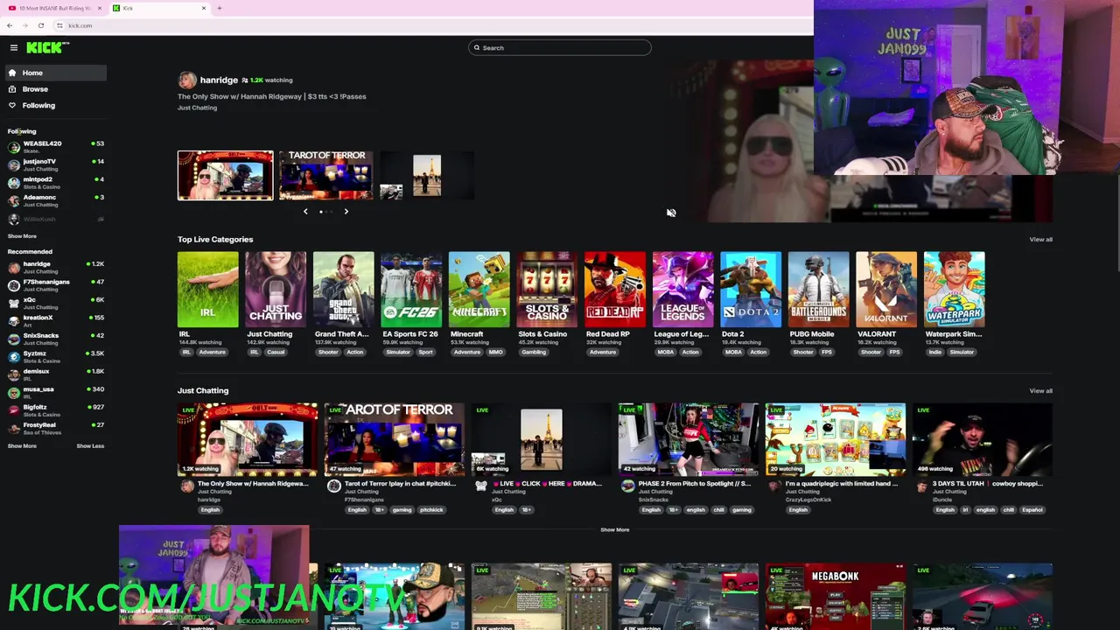Unmute the featured stream player
1120x630 pixels.
(x=671, y=213)
